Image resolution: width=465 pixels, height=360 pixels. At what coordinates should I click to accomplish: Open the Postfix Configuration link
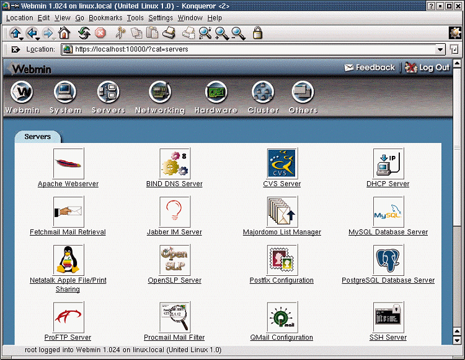pos(281,280)
